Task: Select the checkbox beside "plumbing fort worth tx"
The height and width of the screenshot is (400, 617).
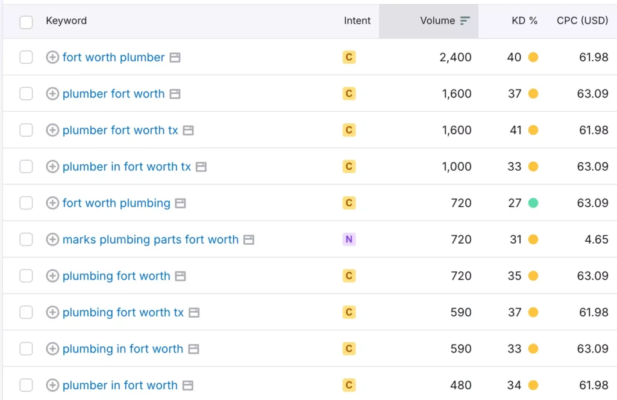Action: point(27,312)
